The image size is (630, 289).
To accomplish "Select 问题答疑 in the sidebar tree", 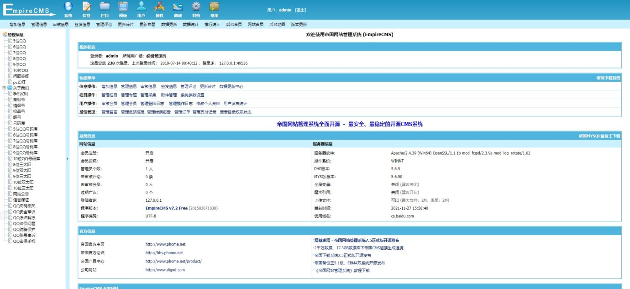I will (x=21, y=77).
